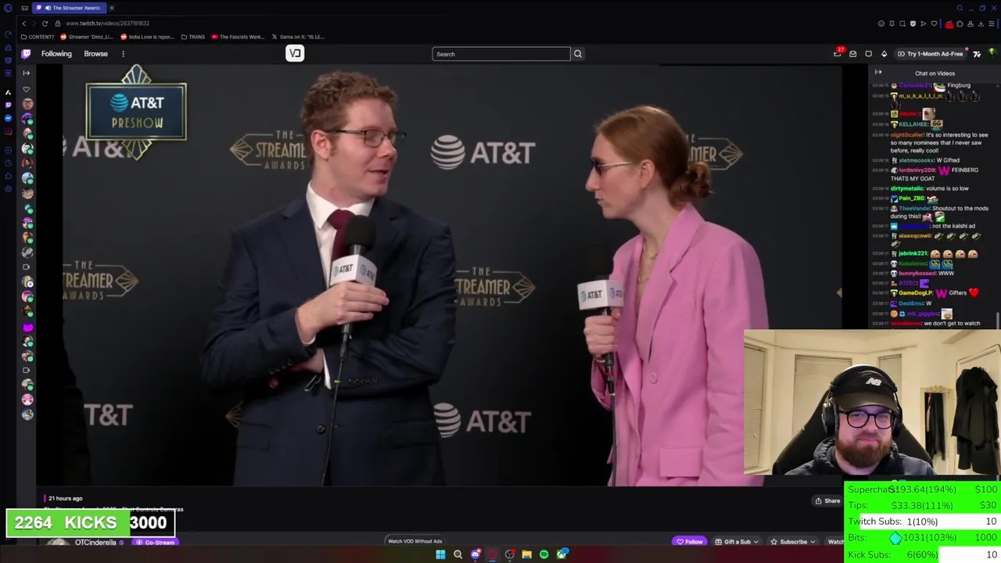Open the browser downloads icon
The width and height of the screenshot is (1001, 563).
pyautogui.click(x=981, y=23)
